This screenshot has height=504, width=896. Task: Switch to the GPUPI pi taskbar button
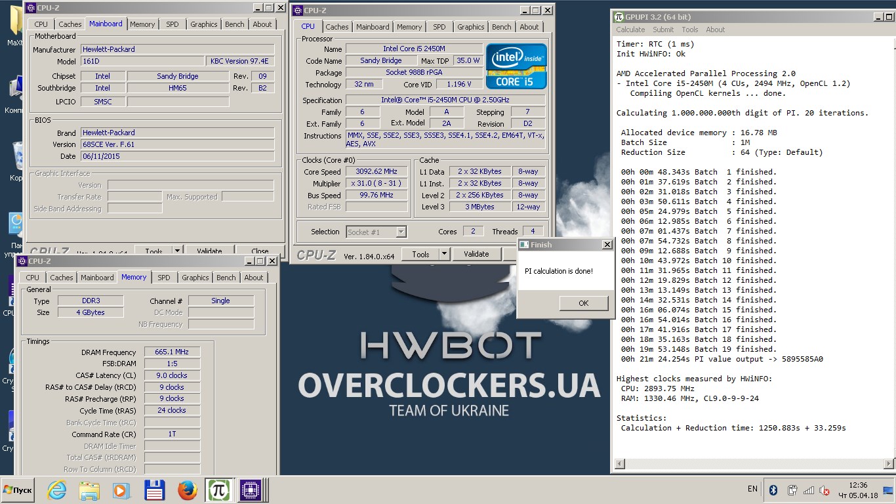click(x=218, y=490)
